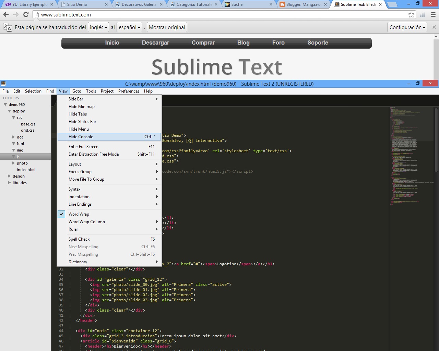Toggle Hide Minimap
Image resolution: width=439 pixels, height=351 pixels.
pos(81,106)
